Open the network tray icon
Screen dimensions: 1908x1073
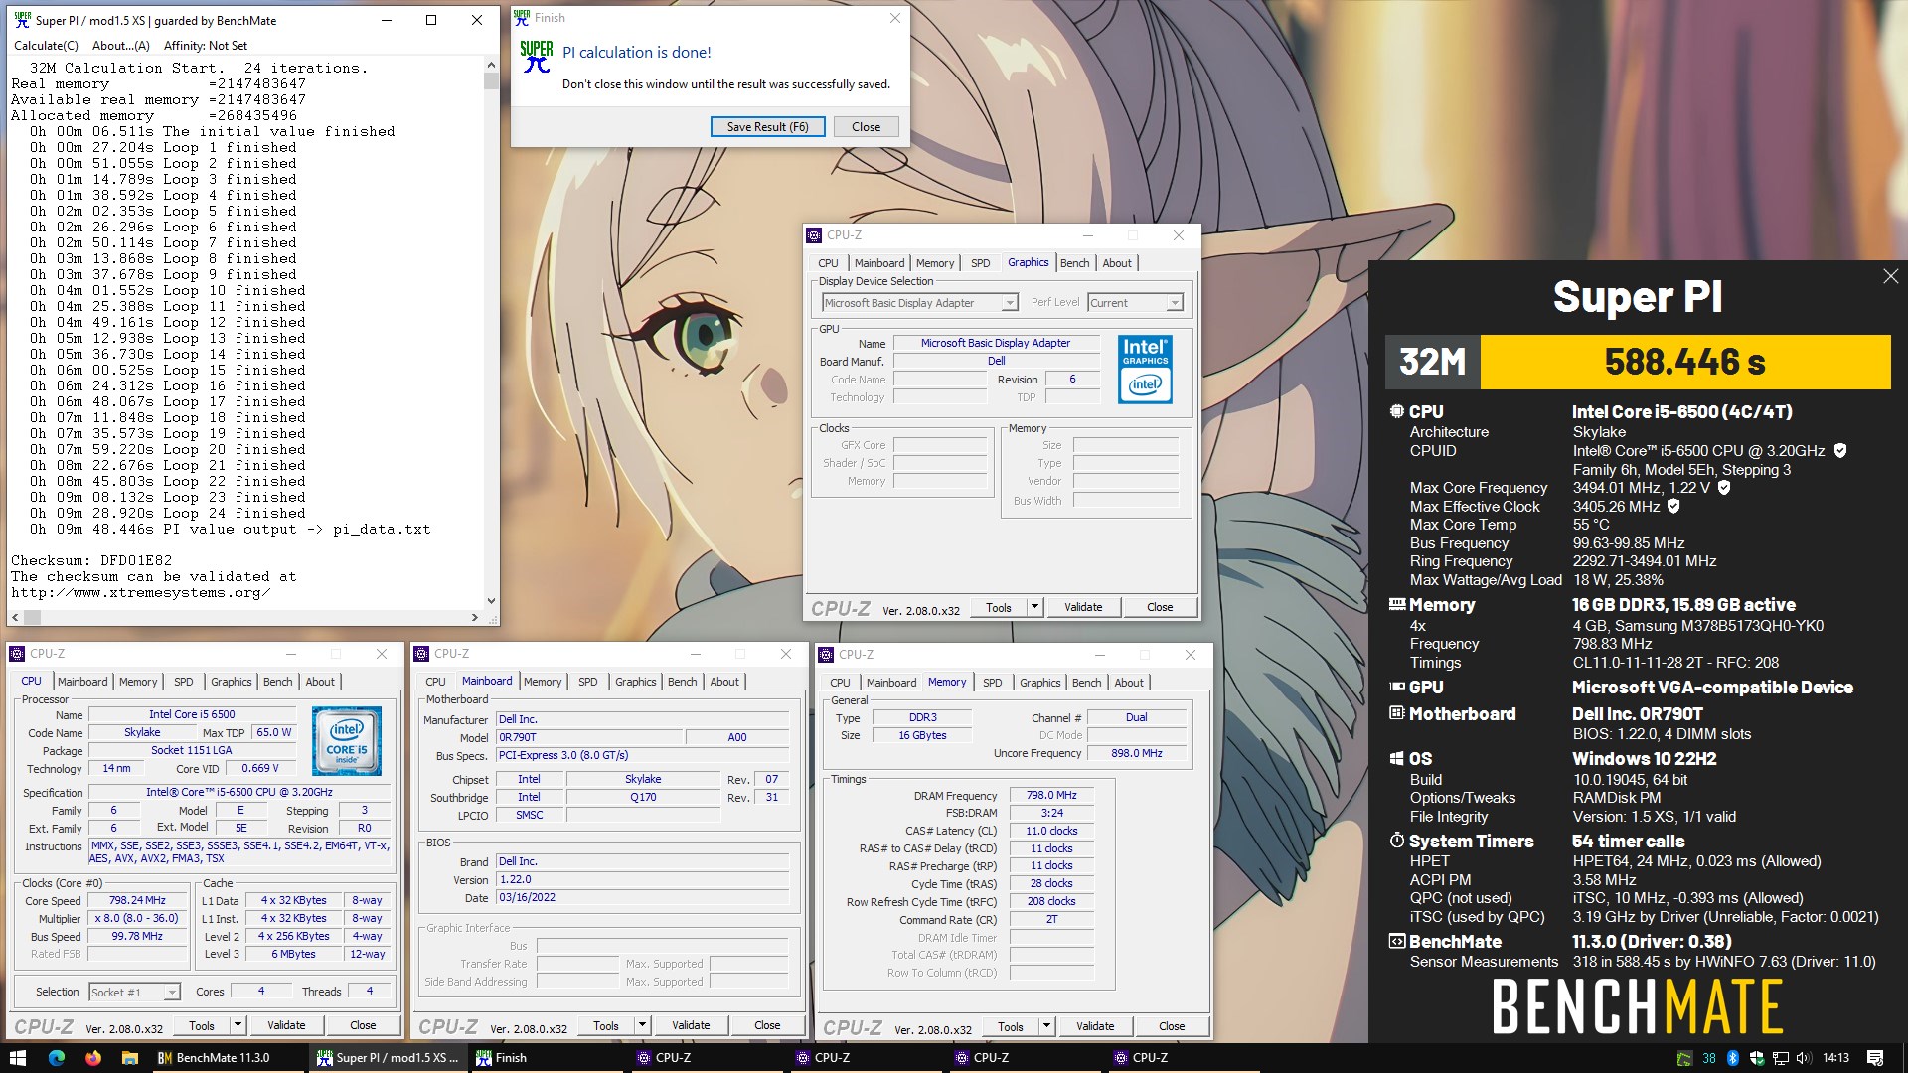tap(1781, 1058)
